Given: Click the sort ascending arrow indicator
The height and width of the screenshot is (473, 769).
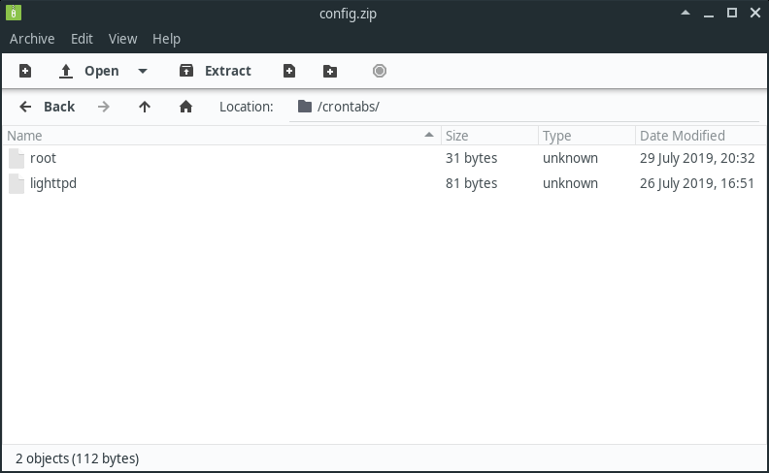Looking at the screenshot, I should 429,135.
